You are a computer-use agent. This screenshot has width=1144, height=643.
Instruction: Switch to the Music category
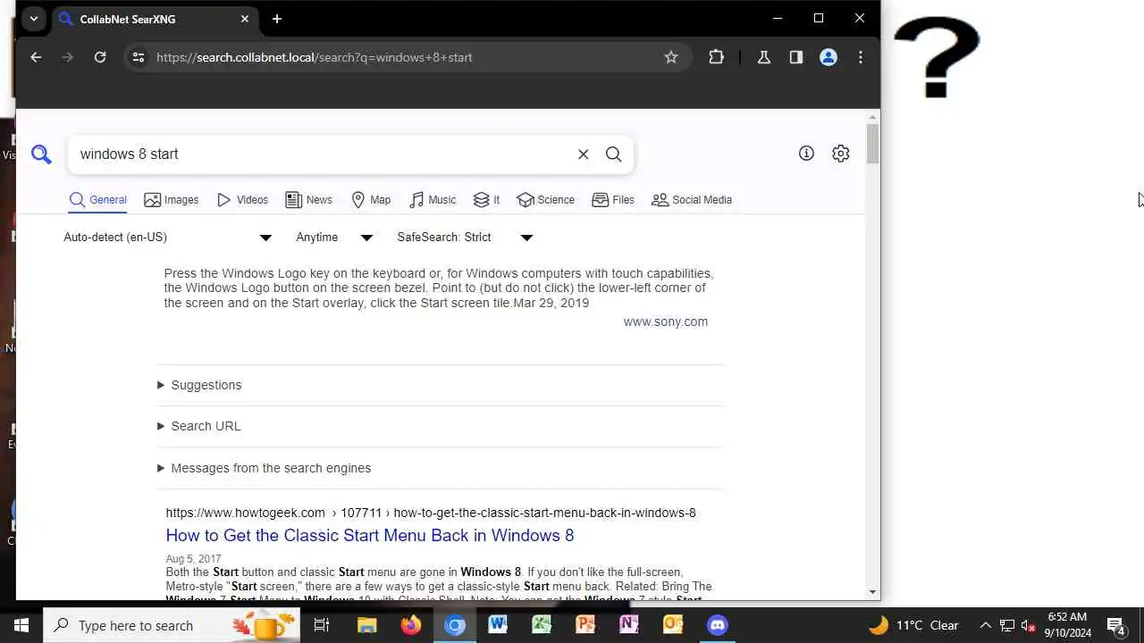pos(433,200)
